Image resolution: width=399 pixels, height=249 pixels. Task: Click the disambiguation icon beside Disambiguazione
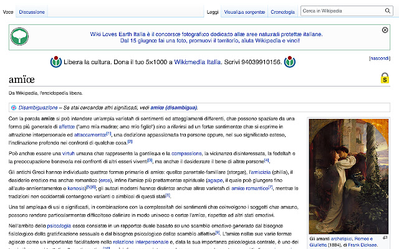coord(13,108)
